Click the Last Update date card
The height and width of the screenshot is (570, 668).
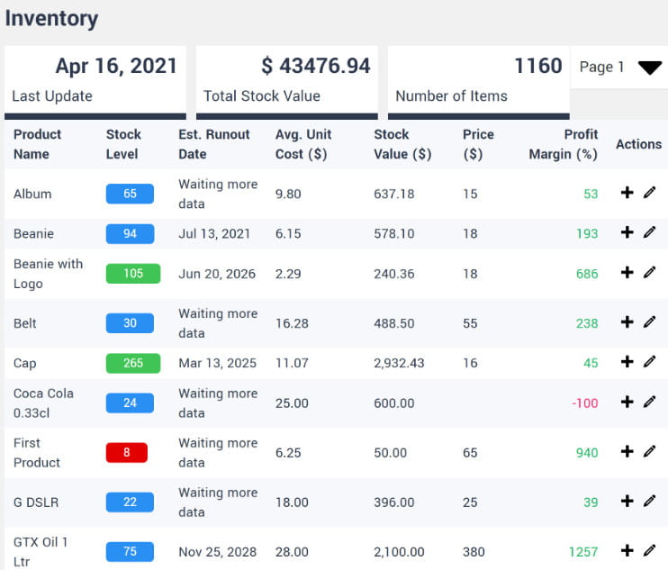click(x=95, y=79)
